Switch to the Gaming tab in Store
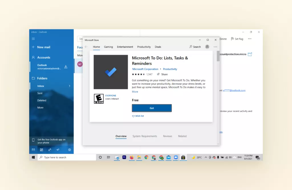The height and width of the screenshot is (190, 292). click(108, 47)
